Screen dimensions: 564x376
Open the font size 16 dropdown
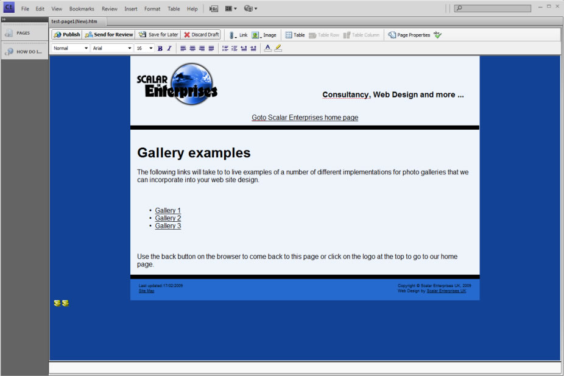(144, 48)
